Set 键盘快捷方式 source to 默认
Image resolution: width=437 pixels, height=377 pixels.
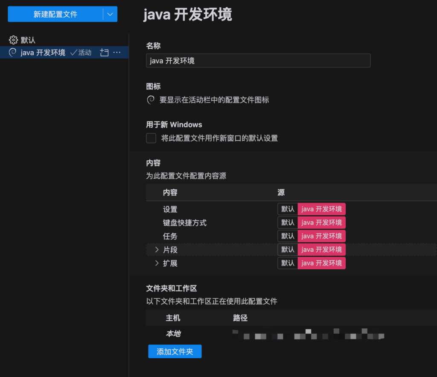pos(288,222)
